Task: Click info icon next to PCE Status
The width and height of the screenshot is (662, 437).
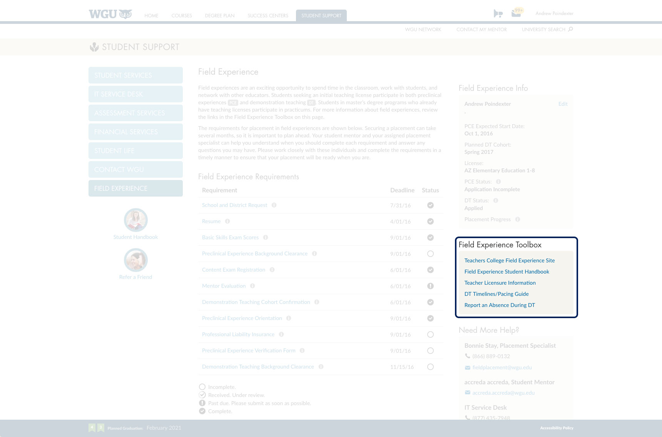Action: click(498, 182)
